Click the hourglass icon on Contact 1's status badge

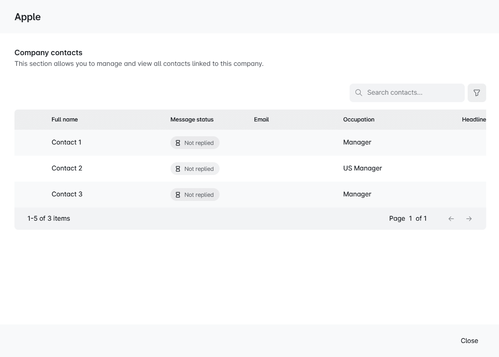[x=177, y=142]
